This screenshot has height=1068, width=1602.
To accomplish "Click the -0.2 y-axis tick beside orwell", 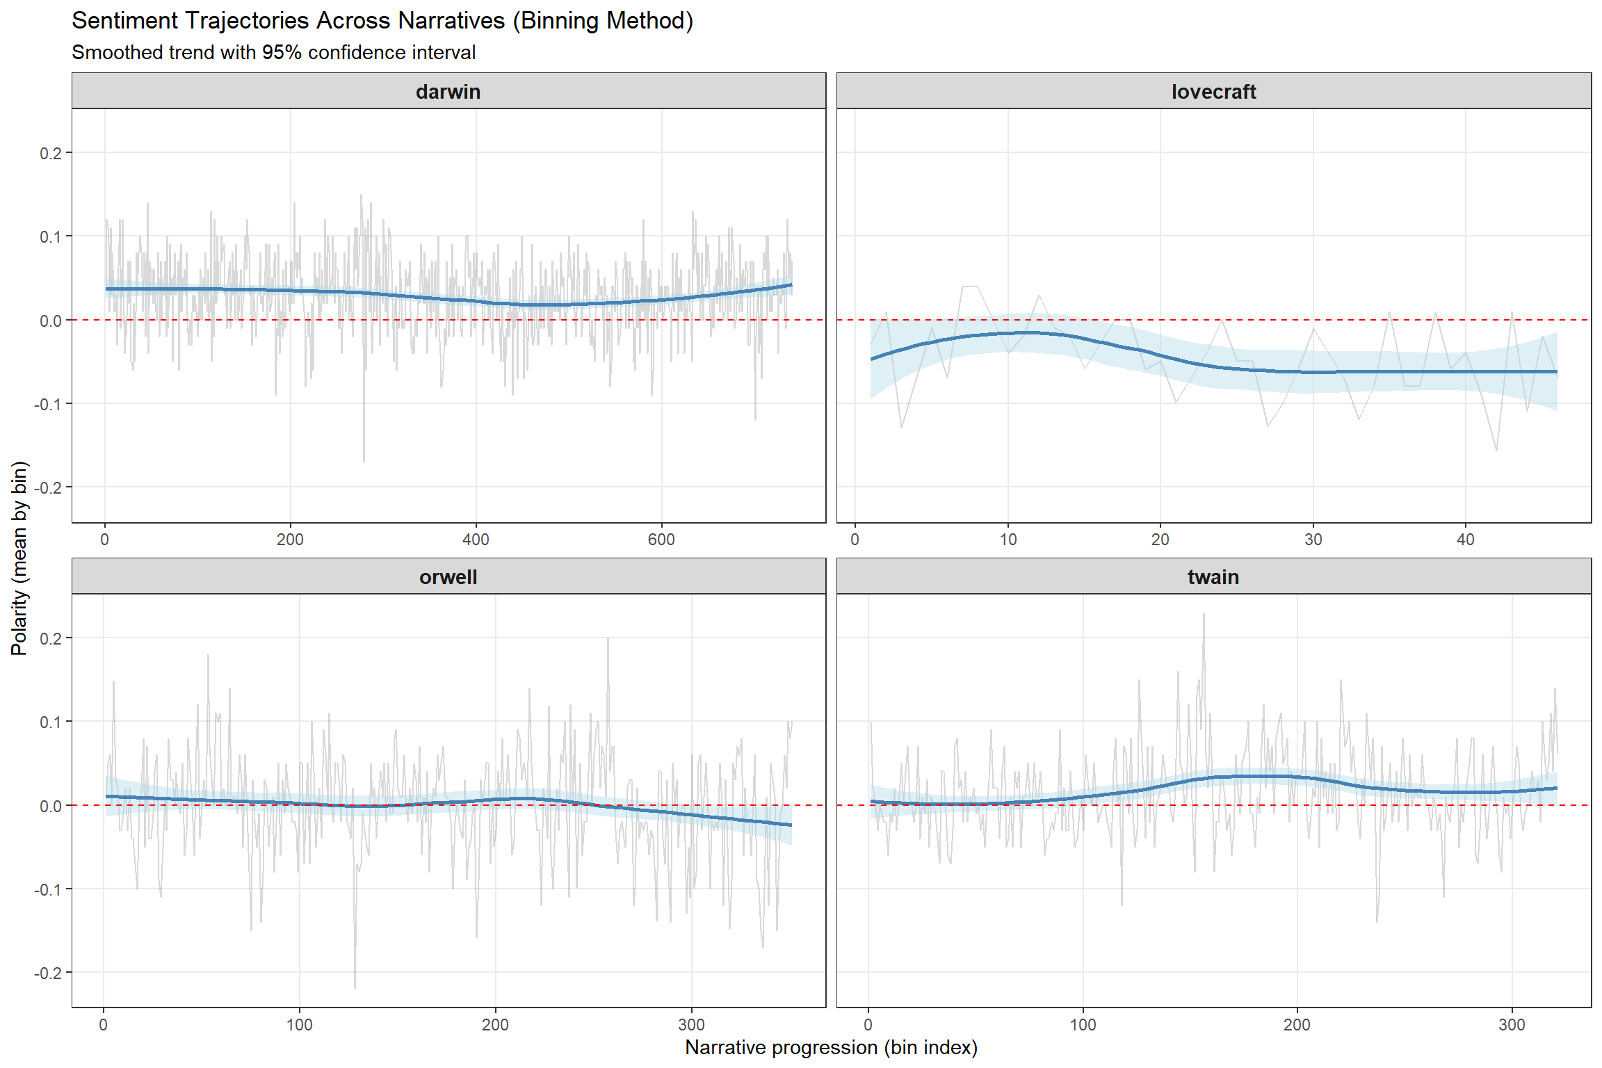I will coord(47,973).
